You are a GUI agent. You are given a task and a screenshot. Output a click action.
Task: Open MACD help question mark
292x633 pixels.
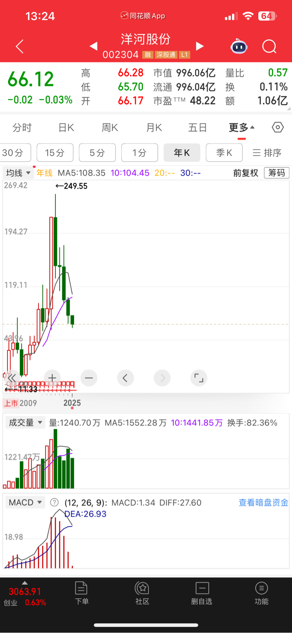pos(54,502)
